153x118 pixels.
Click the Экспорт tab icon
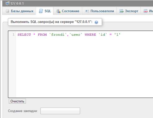(121, 11)
